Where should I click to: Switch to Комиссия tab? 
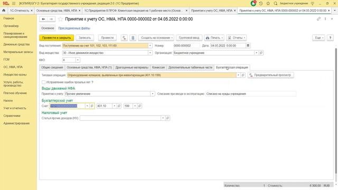(158, 68)
